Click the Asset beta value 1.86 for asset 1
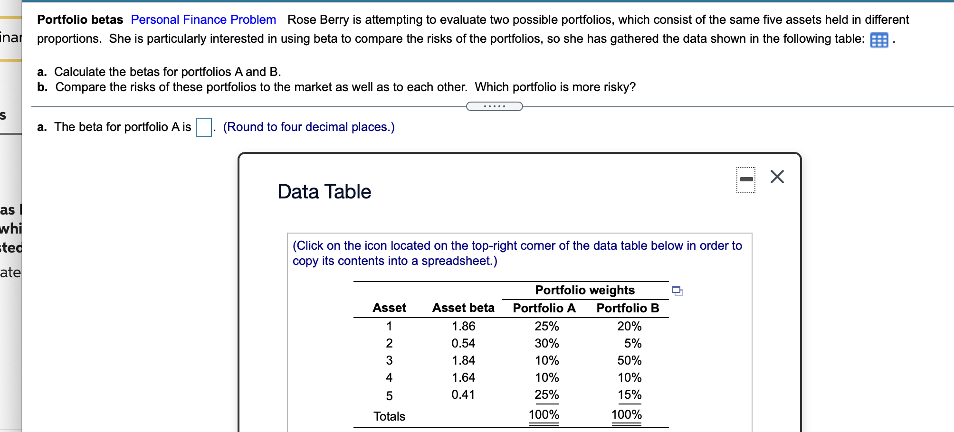The width and height of the screenshot is (954, 432). tap(463, 326)
